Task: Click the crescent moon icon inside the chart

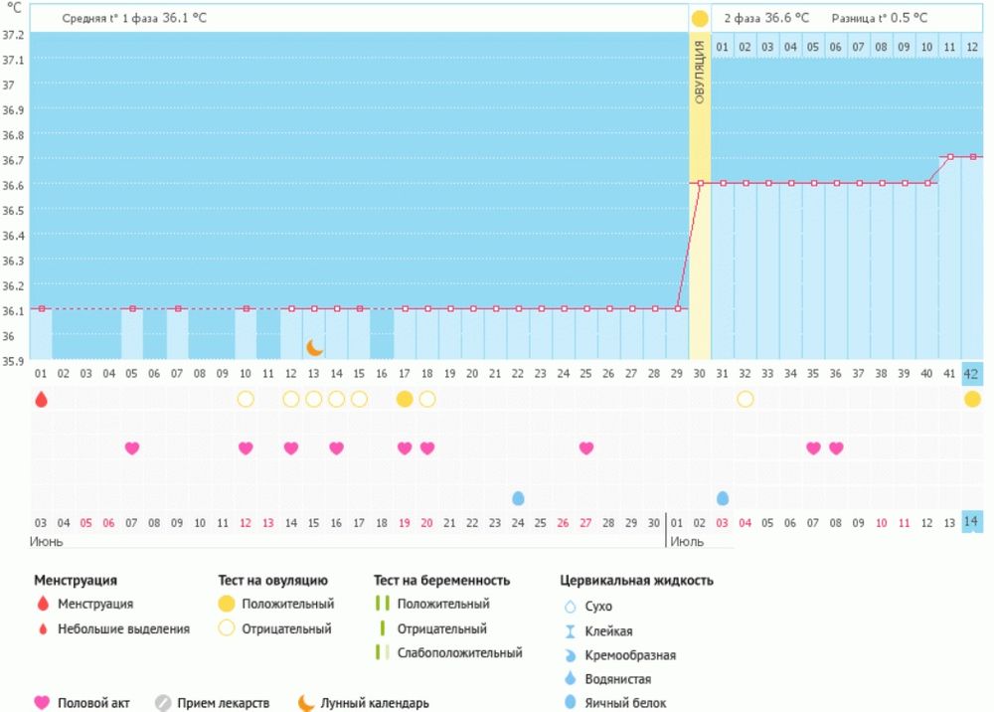Action: tap(314, 347)
